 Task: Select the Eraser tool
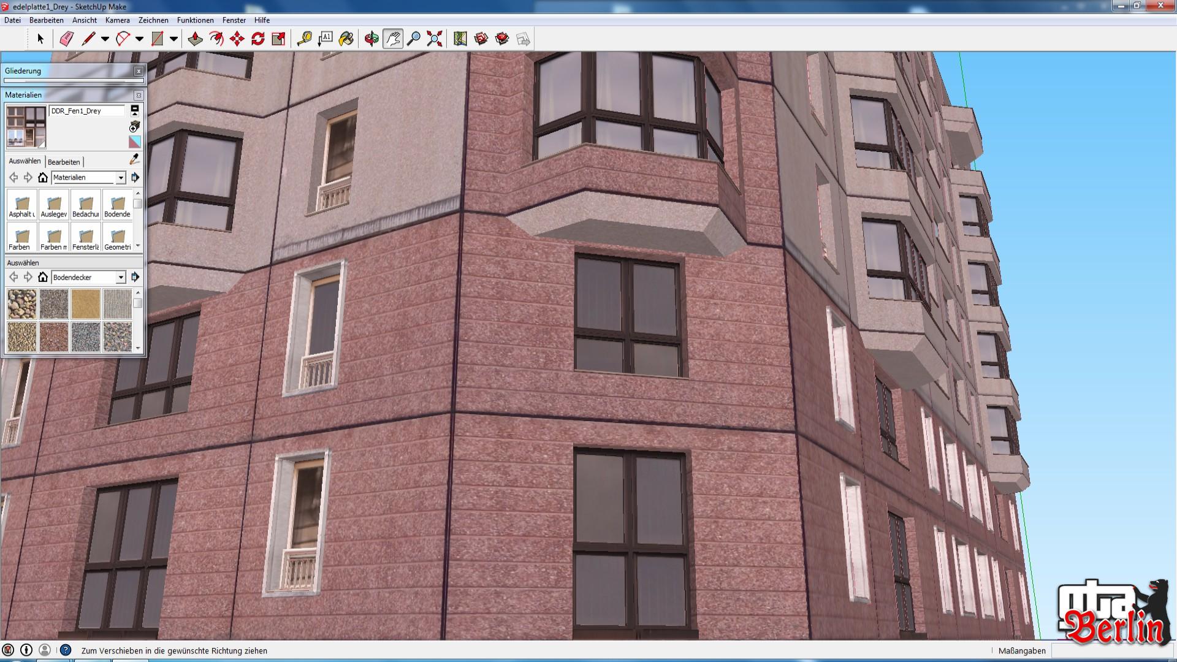point(67,39)
